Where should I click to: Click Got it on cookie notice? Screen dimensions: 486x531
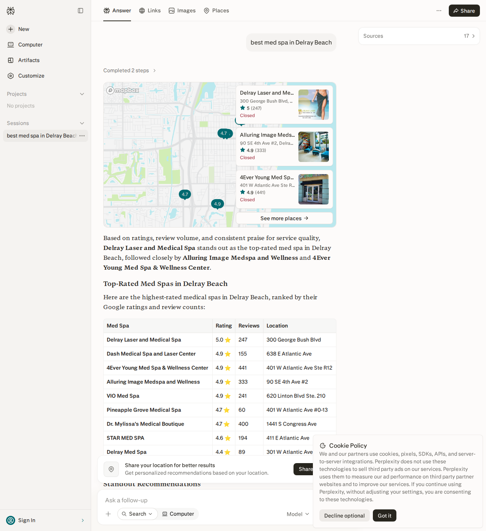385,515
